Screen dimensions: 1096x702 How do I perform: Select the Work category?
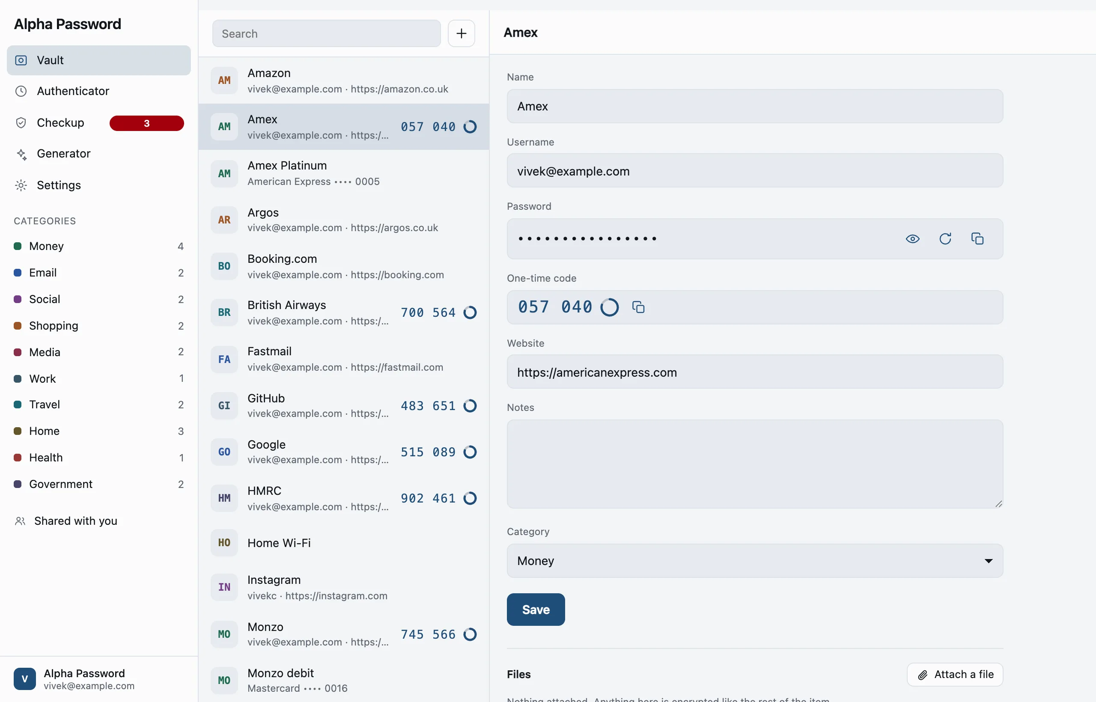pos(98,378)
